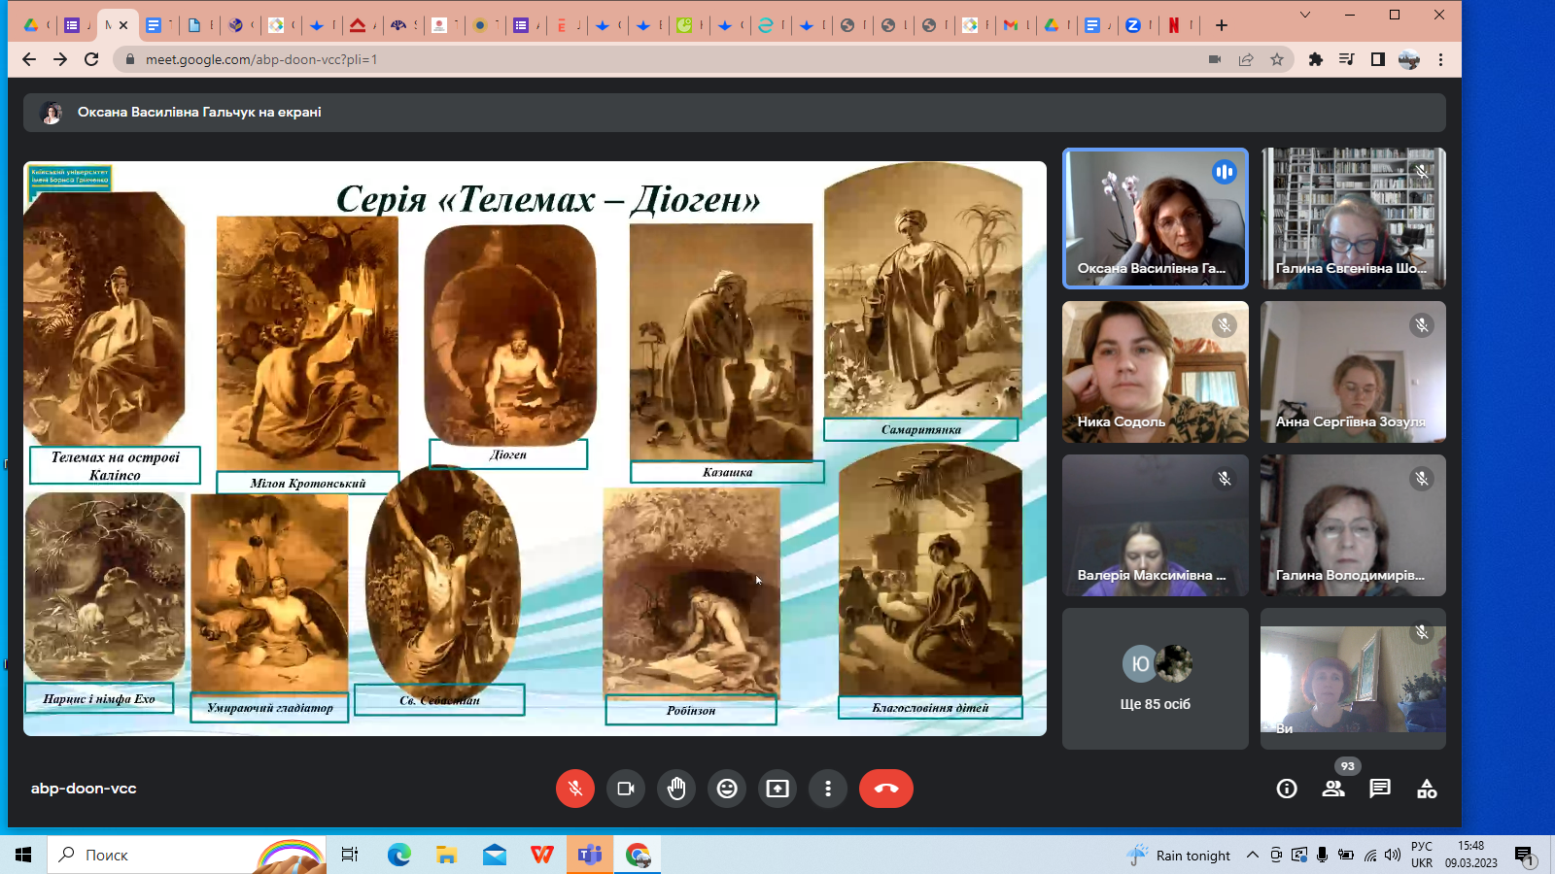Expand the browser tab search chevron
Image resolution: width=1555 pixels, height=874 pixels.
(x=1305, y=15)
